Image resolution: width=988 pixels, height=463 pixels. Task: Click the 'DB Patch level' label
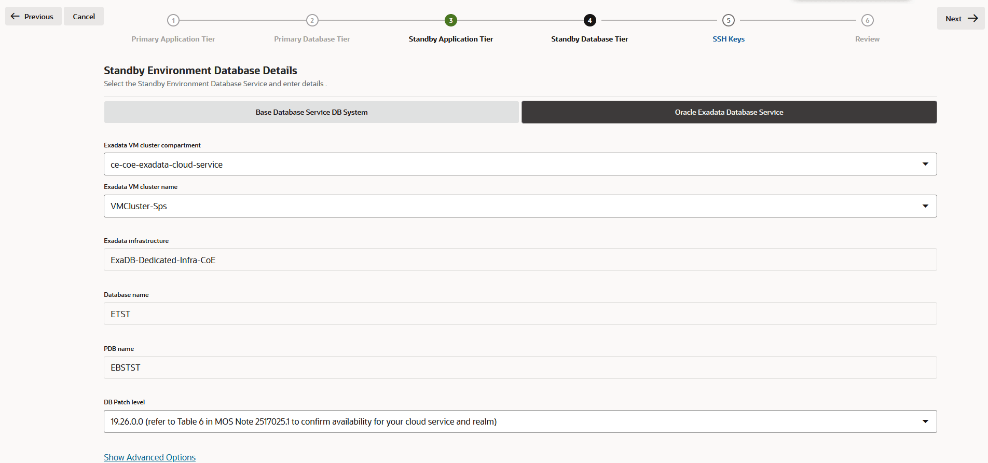coord(124,402)
